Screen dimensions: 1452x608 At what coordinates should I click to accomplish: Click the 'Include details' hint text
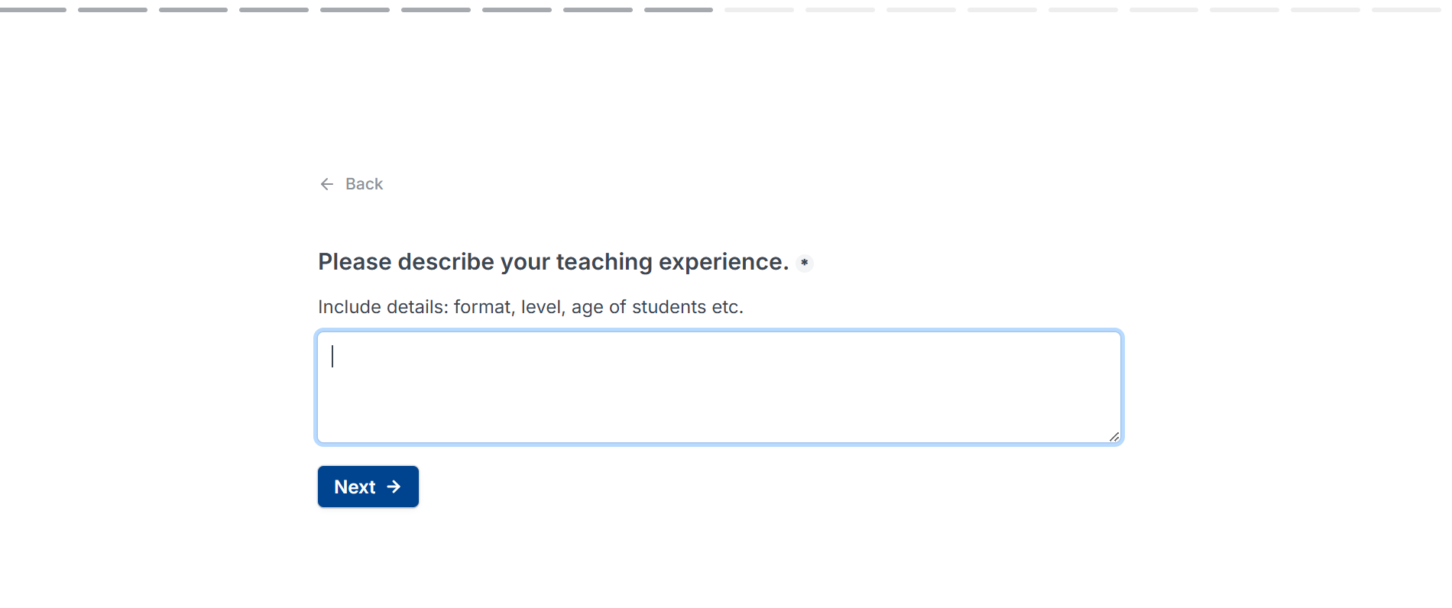pyautogui.click(x=530, y=307)
